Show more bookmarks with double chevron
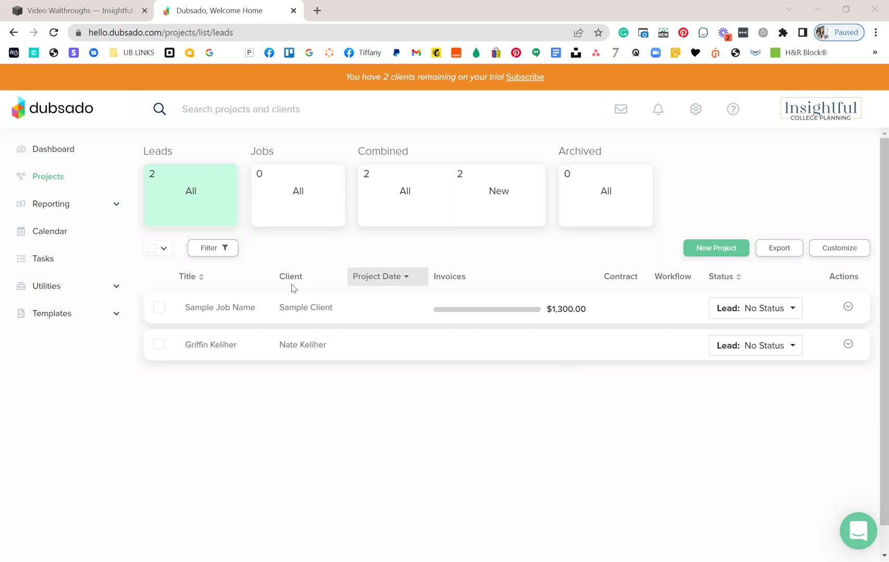Screen dimensions: 889x562 tap(875, 53)
